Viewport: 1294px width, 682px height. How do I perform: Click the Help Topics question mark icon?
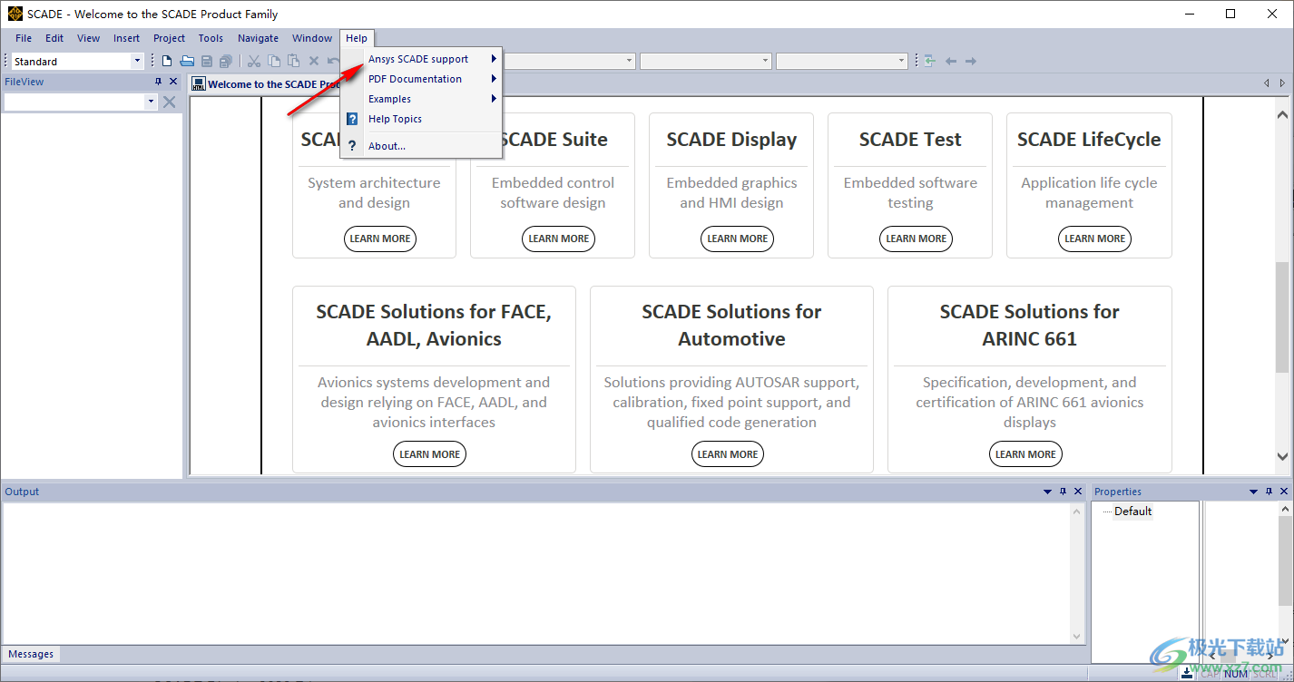[x=352, y=119]
